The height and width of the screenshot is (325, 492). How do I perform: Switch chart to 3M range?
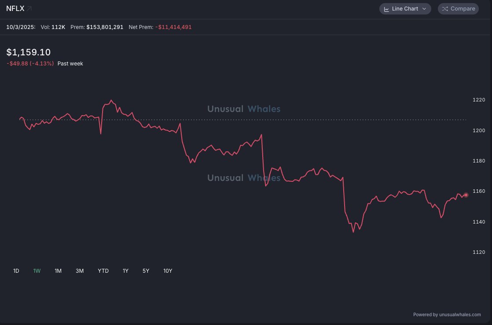click(x=80, y=271)
